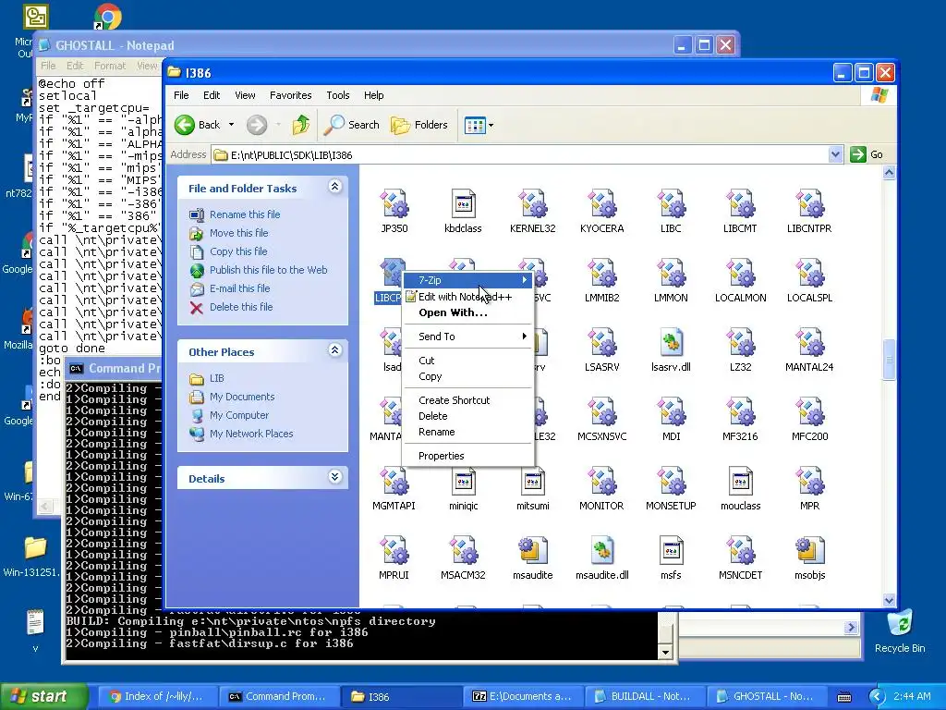This screenshot has height=710, width=946.
Task: Choose Rename in the context menu
Action: tap(468, 432)
